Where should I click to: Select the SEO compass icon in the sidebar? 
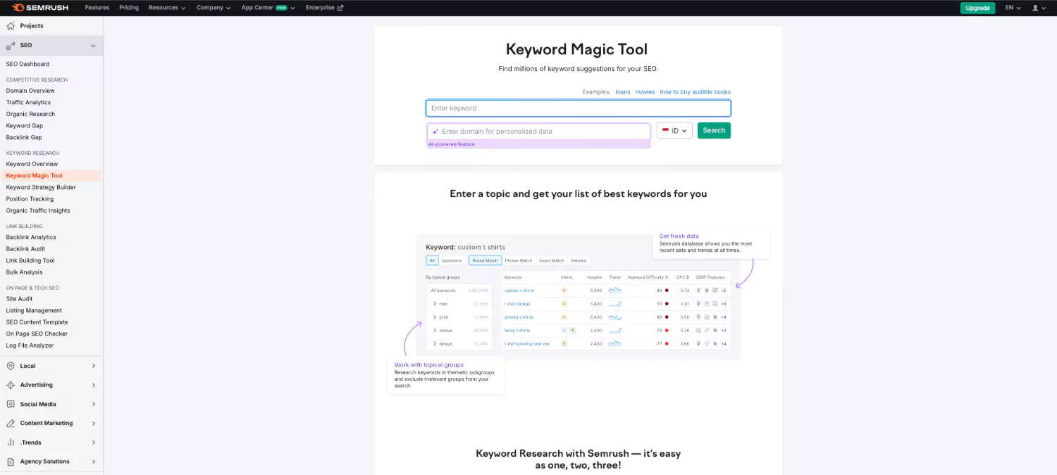coord(11,44)
